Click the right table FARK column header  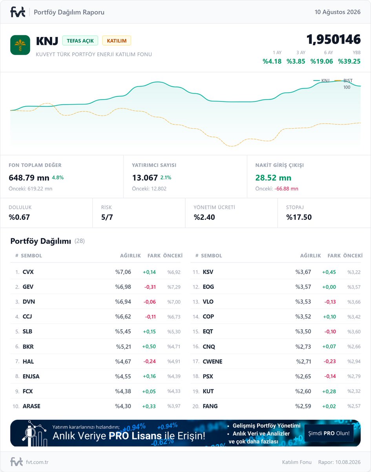click(x=334, y=256)
